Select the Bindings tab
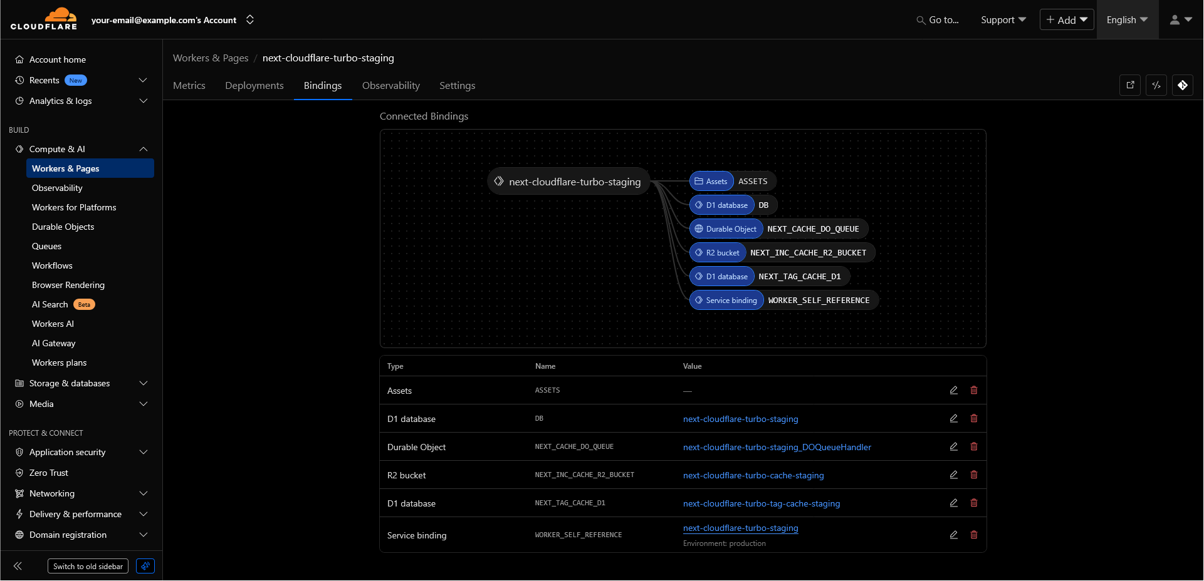 tap(323, 86)
